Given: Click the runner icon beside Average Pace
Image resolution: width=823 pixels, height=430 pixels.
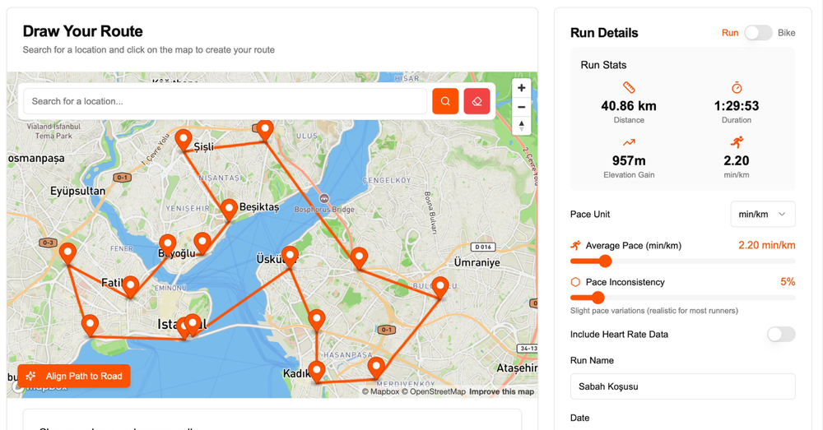Looking at the screenshot, I should [575, 245].
